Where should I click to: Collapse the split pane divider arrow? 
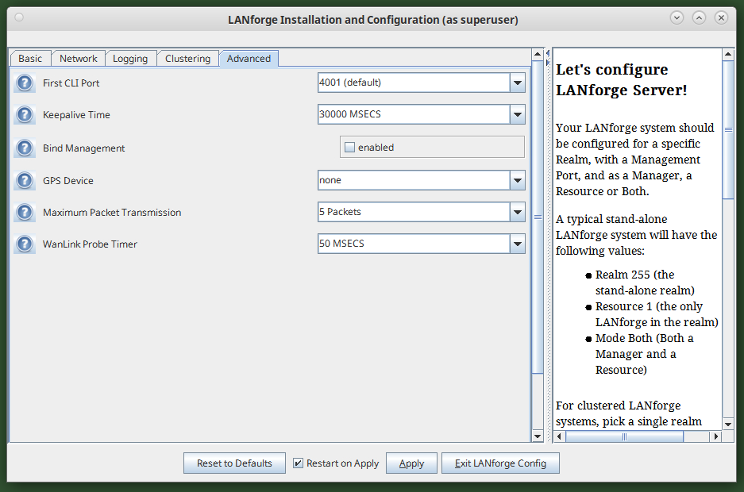tap(547, 54)
